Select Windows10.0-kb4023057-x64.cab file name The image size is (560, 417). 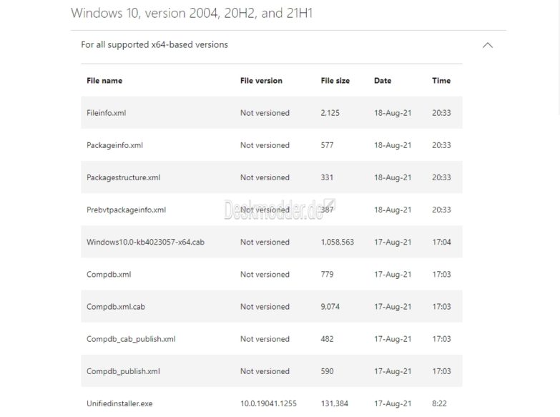pos(145,242)
